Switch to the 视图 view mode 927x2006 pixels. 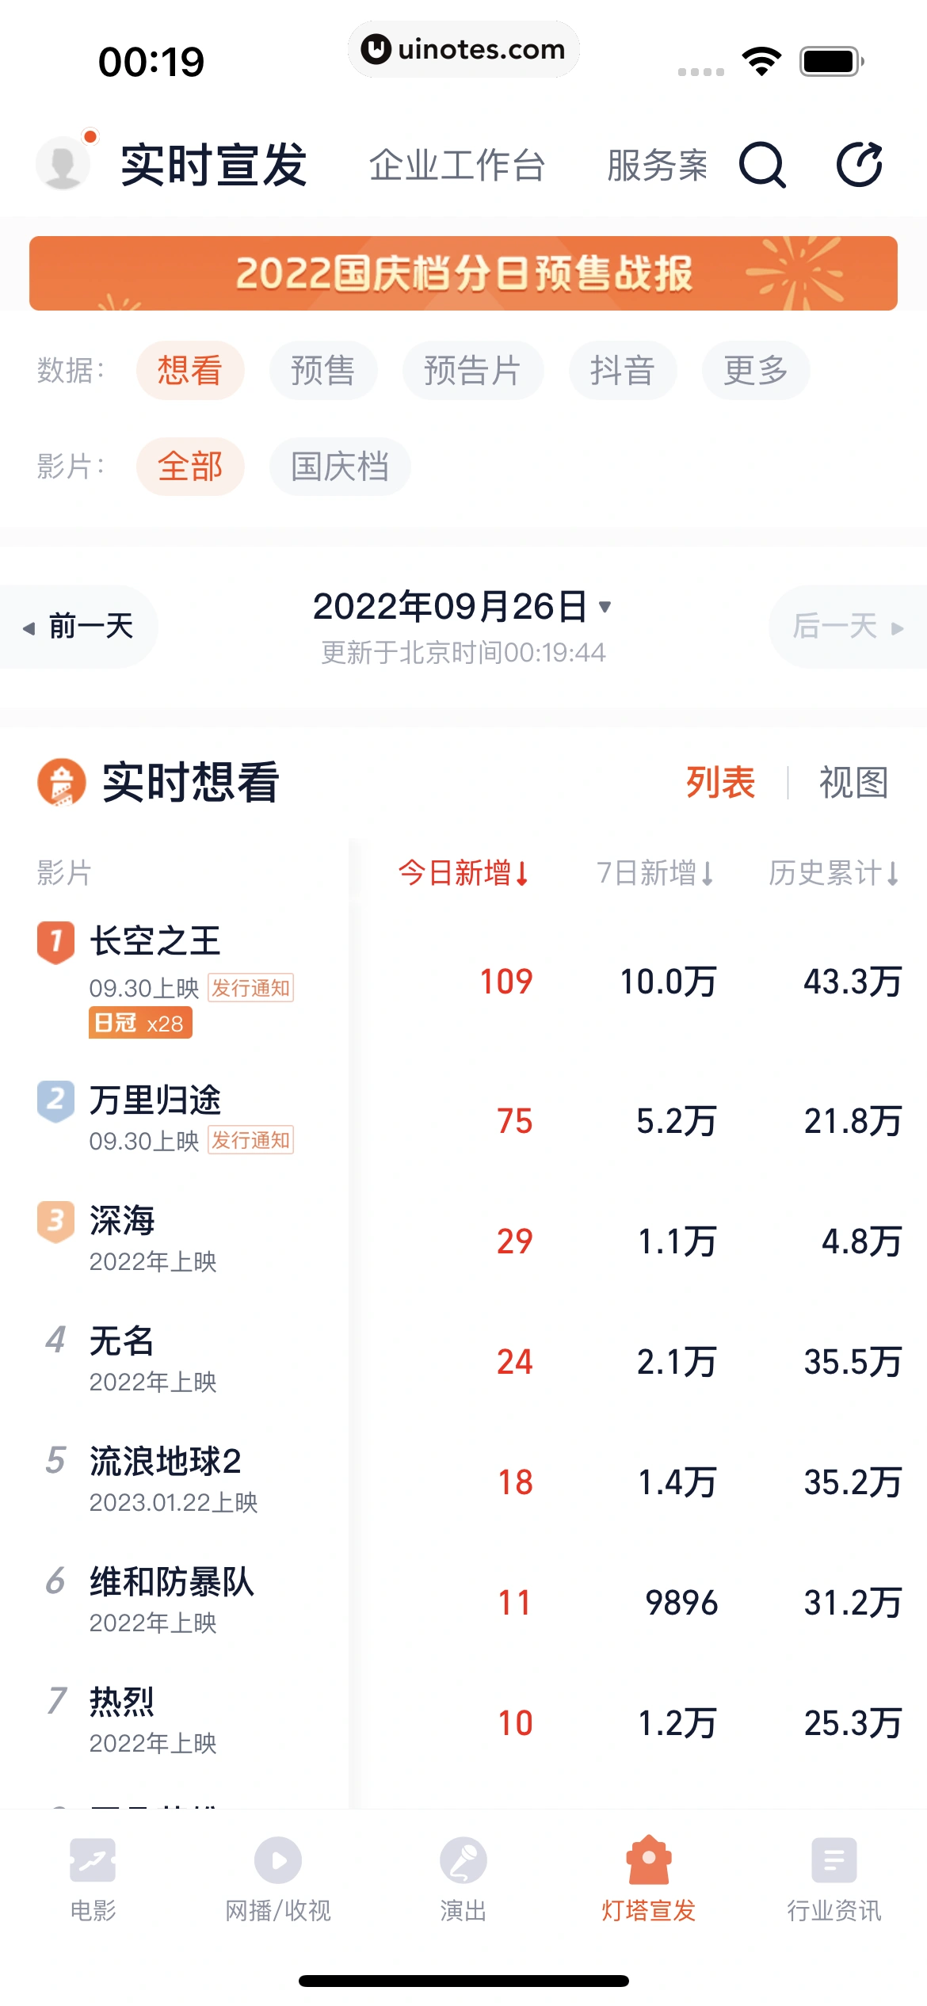[853, 783]
